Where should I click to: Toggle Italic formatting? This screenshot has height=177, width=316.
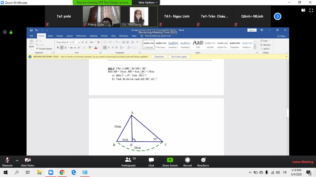[62, 48]
